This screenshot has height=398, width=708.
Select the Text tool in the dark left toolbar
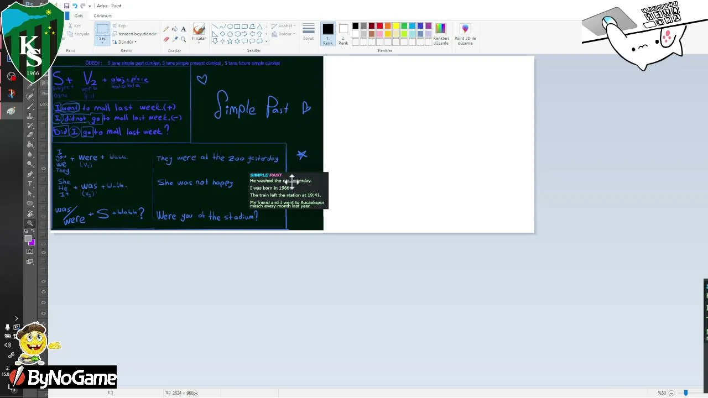(30, 184)
